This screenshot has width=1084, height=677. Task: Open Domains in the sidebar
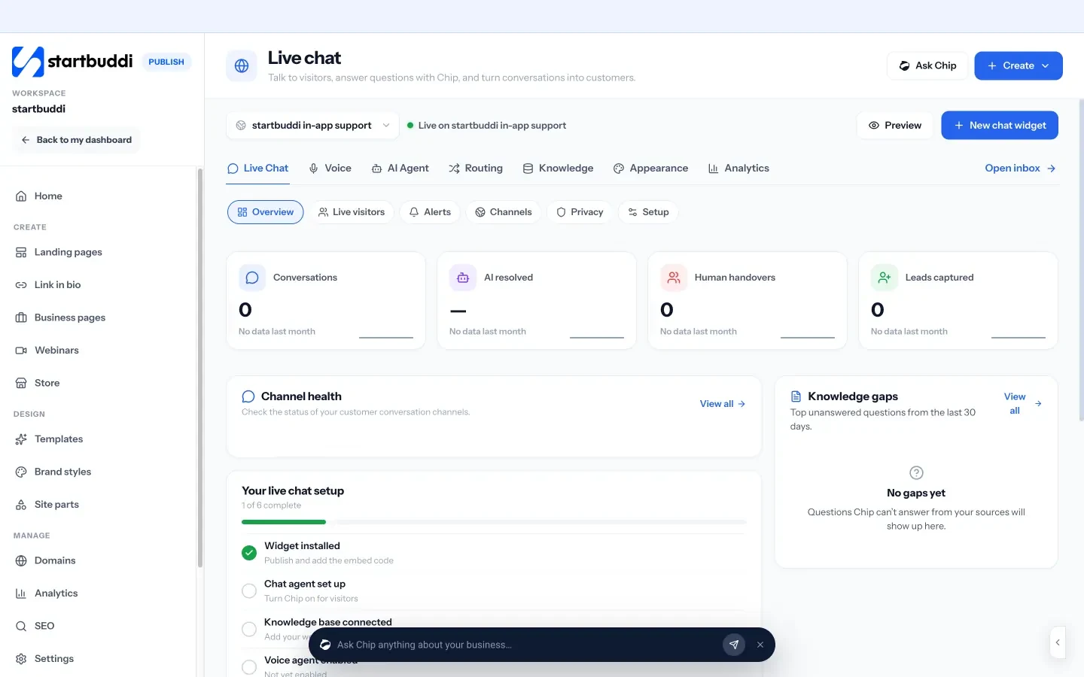pyautogui.click(x=98, y=560)
